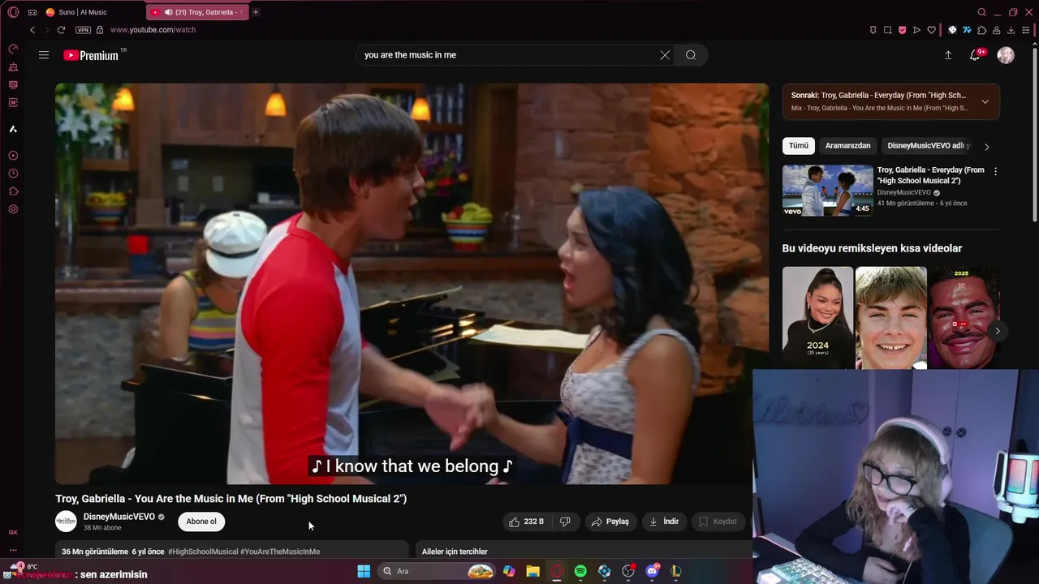
Task: Open the browser tab search magnifier
Action: [x=981, y=12]
